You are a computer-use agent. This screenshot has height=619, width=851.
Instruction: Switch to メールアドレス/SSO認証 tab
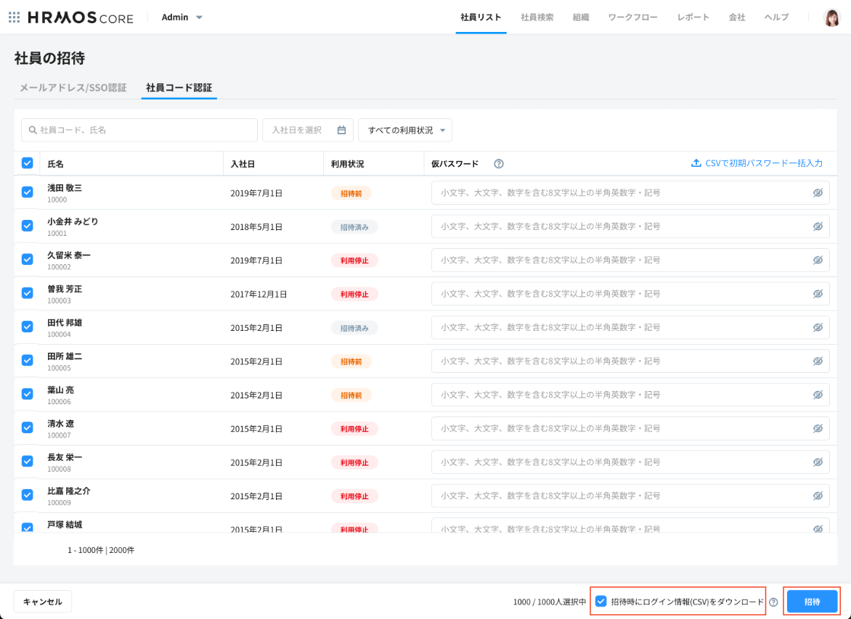point(73,88)
